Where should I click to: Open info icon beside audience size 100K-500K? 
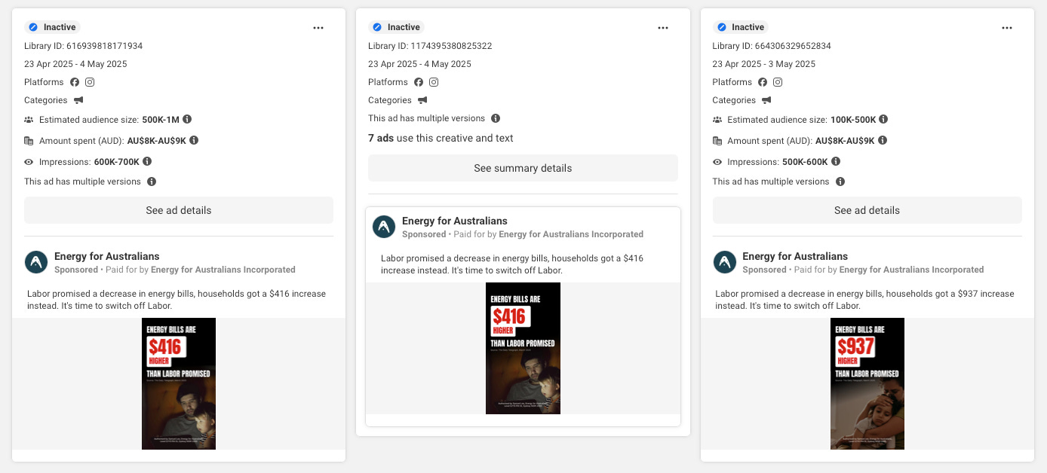click(x=883, y=119)
